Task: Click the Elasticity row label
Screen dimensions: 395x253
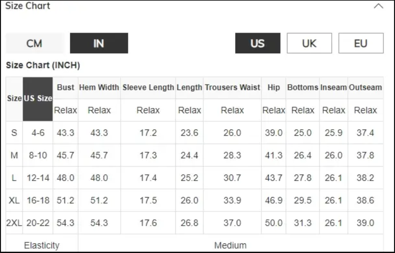Action: tap(42, 245)
